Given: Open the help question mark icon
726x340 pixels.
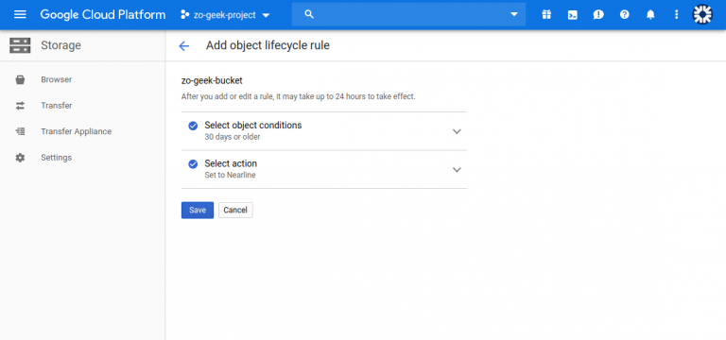Looking at the screenshot, I should click(x=625, y=15).
